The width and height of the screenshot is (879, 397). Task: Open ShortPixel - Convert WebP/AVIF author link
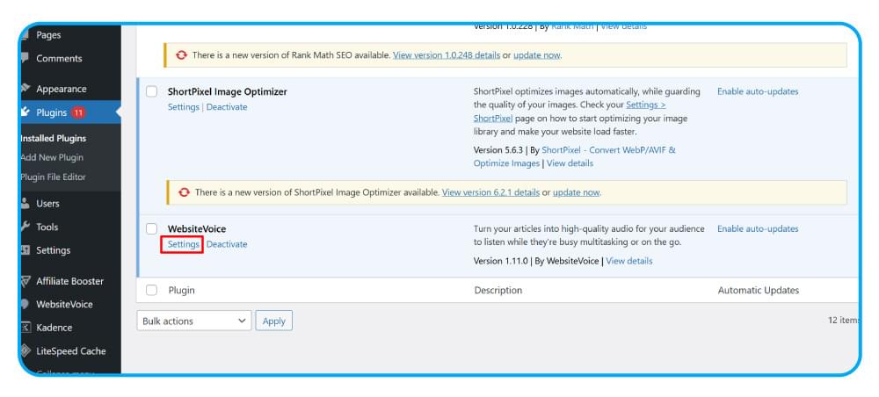pos(609,150)
